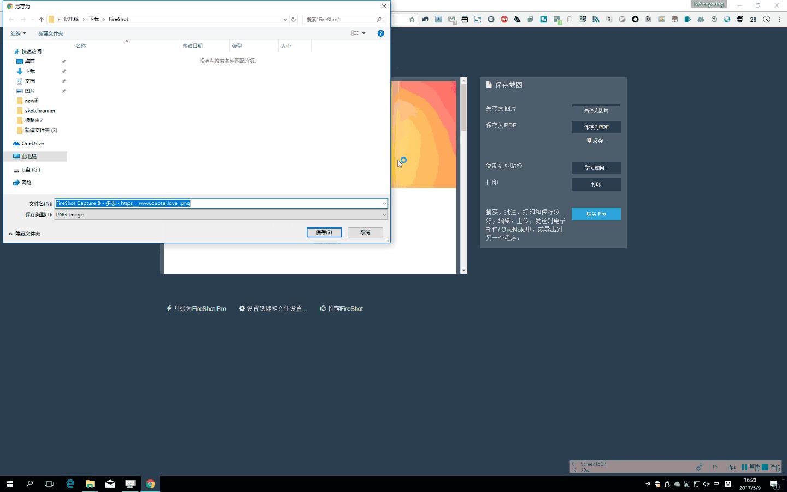The image size is (787, 492).
Task: Open the sketchrunner folder in the sidebar
Action: pos(40,110)
